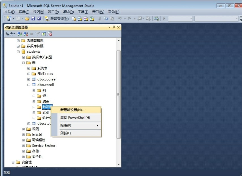Click the Start debugging play icon
The image size is (242, 176).
(x=164, y=18)
